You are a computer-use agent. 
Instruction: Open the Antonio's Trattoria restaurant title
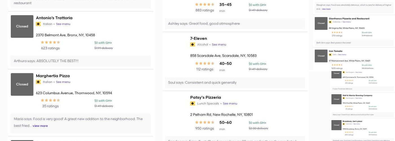pyautogui.click(x=54, y=18)
